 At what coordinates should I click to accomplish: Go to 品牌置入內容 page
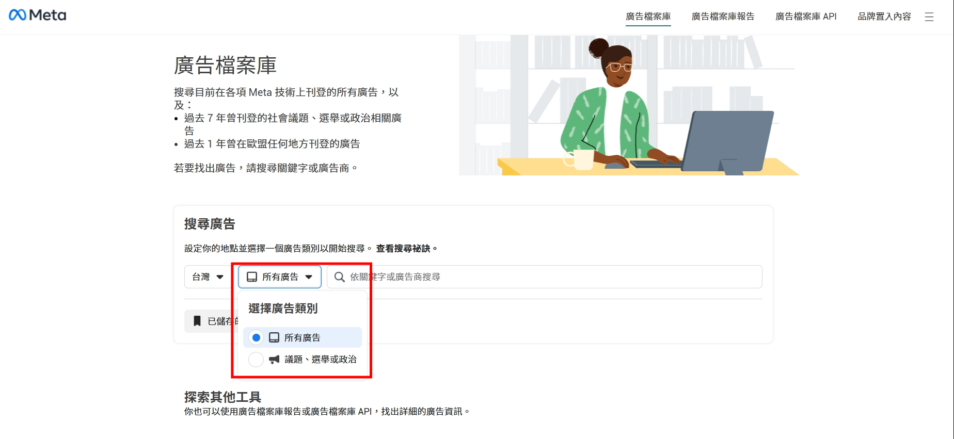pyautogui.click(x=884, y=17)
